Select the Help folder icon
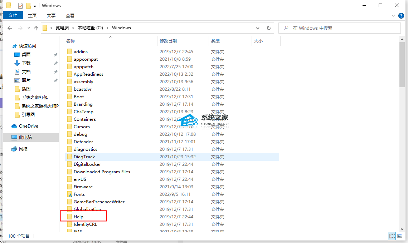This screenshot has width=408, height=243. pos(69,217)
